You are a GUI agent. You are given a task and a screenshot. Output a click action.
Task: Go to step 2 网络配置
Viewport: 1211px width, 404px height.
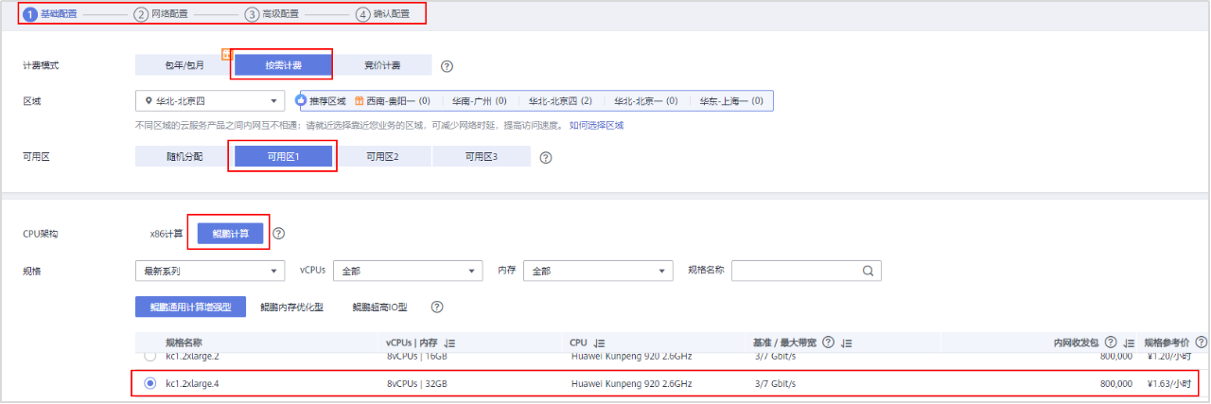coord(161,14)
